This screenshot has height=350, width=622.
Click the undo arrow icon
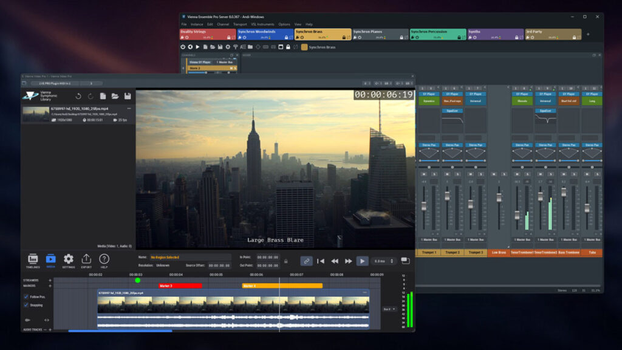point(78,96)
